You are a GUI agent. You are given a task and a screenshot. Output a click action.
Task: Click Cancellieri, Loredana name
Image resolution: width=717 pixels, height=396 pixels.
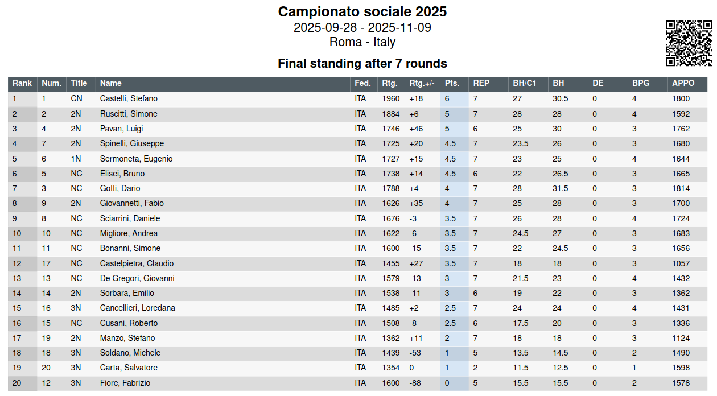tap(138, 308)
